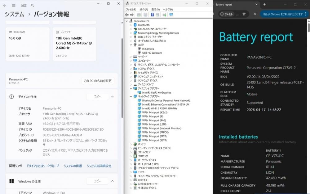Image resolution: width=310 pixels, height=194 pixels.
Task: Click scan for hardware changes toolbar icon
Action: point(171,15)
